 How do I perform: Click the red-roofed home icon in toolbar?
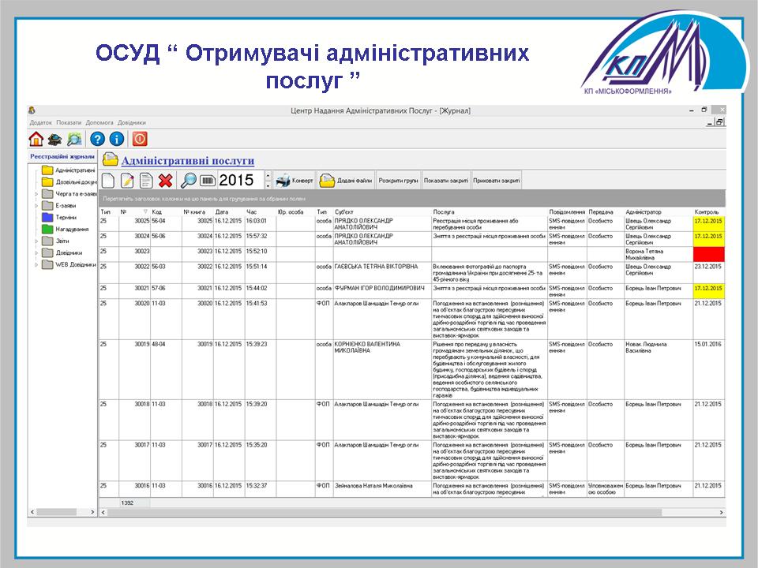point(36,139)
